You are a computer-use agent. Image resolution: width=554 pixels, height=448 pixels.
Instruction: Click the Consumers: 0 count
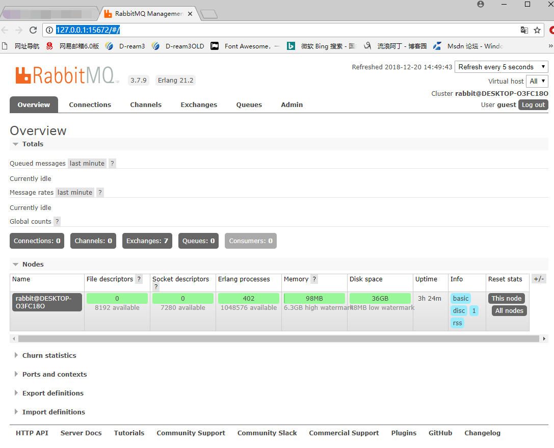(251, 241)
